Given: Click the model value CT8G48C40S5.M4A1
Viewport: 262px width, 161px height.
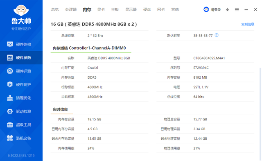Looking at the screenshot, I should tap(209, 58).
